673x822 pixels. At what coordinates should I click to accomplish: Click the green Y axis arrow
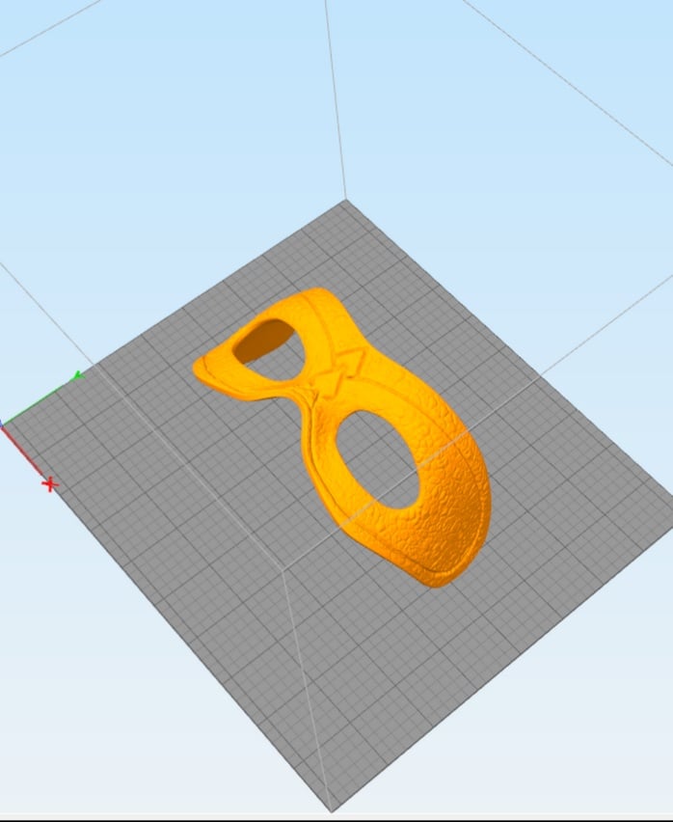77,375
